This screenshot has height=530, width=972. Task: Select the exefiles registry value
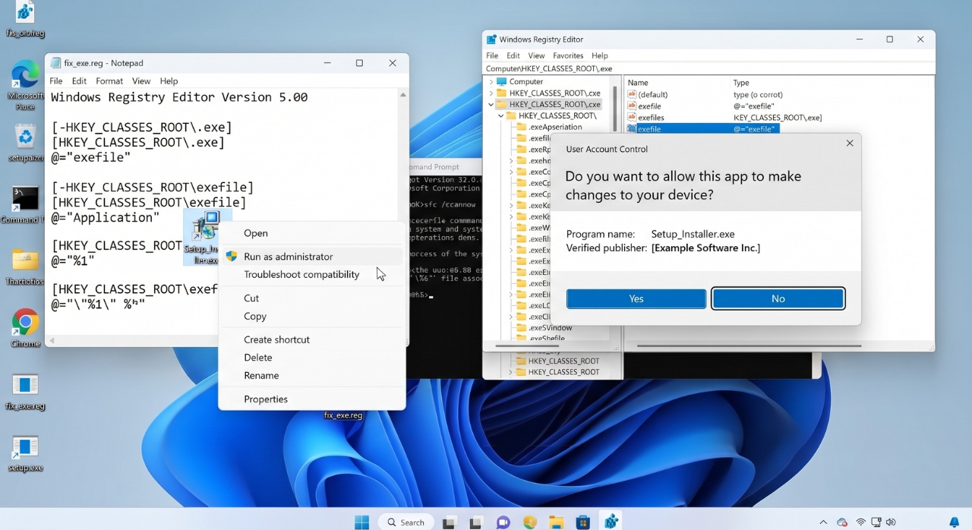tap(651, 118)
